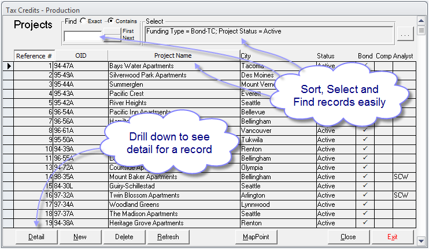429x249 pixels.
Task: Select the Summerglen project cell
Action: click(174, 84)
